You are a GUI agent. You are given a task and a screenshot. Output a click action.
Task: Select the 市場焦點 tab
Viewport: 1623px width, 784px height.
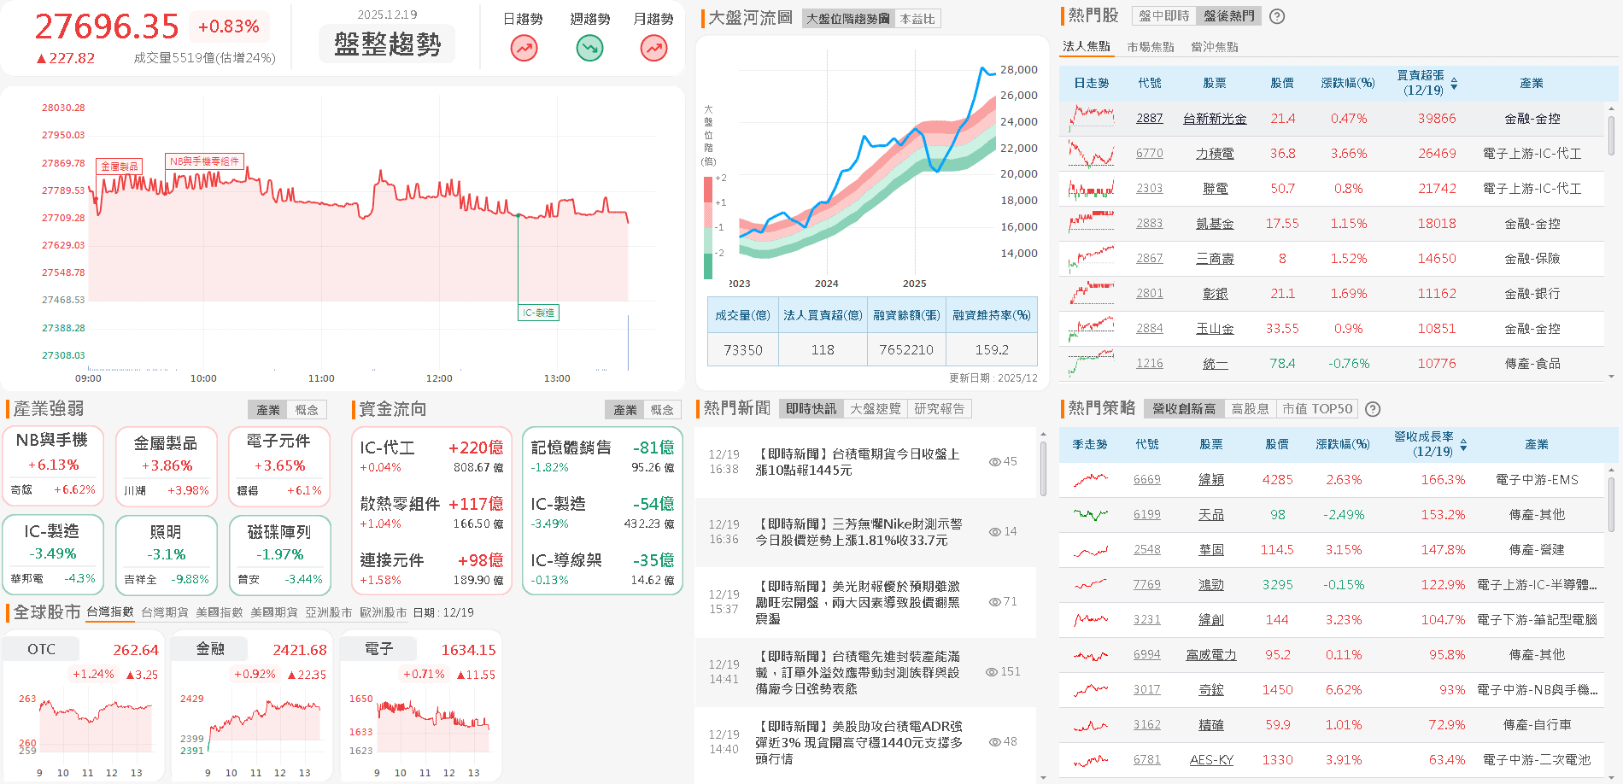point(1150,47)
